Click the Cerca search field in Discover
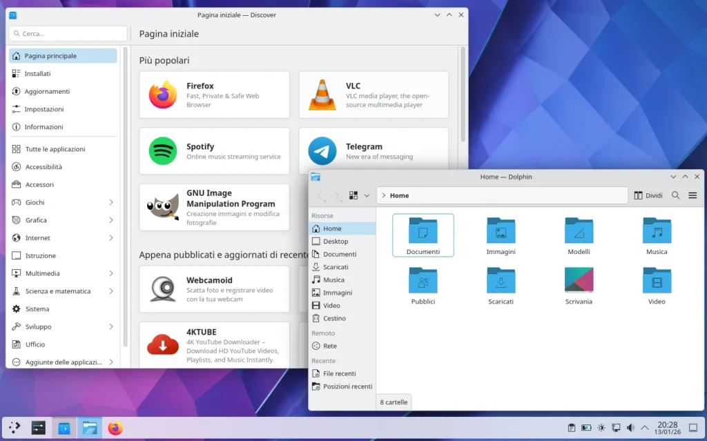 click(x=67, y=32)
